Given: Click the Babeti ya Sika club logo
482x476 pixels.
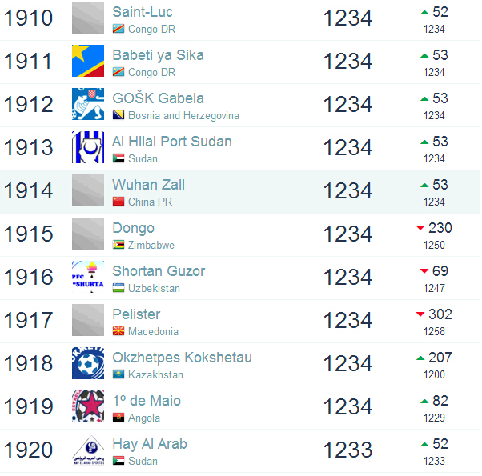Looking at the screenshot, I should pos(88,61).
